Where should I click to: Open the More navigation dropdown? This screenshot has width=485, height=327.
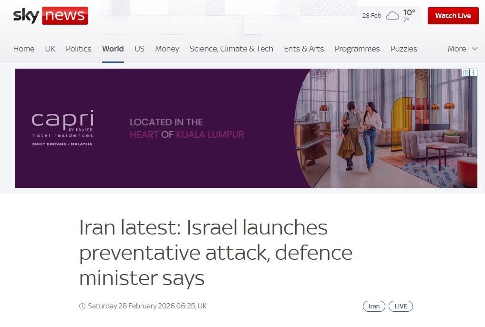click(x=463, y=49)
